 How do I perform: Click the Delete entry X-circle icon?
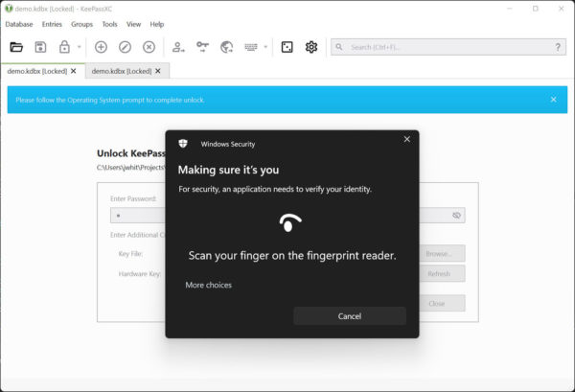(x=149, y=47)
